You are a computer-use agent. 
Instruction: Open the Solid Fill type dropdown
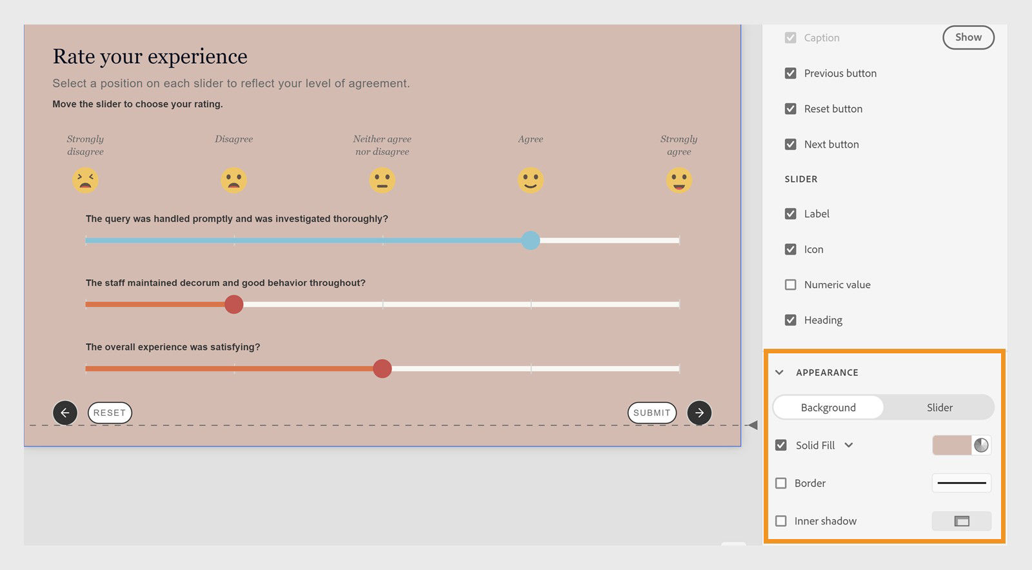pyautogui.click(x=849, y=445)
